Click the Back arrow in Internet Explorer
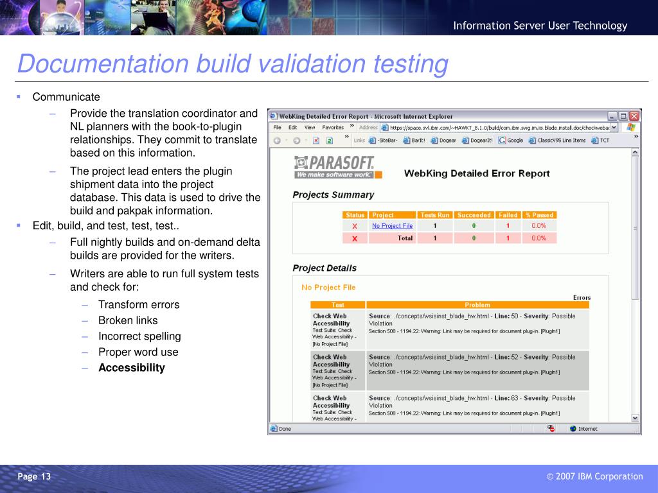 pyautogui.click(x=277, y=141)
